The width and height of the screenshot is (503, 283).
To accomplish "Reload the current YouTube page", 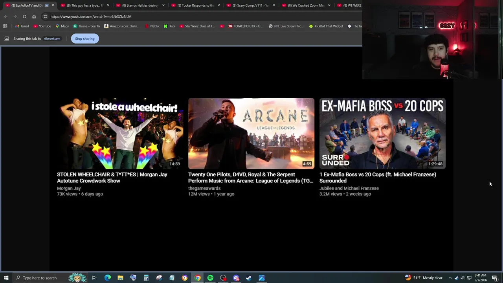I will coord(24,17).
